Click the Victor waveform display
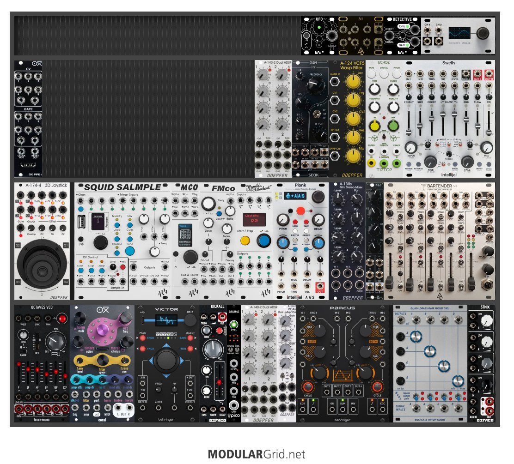This screenshot has height=464, width=514. 166,320
